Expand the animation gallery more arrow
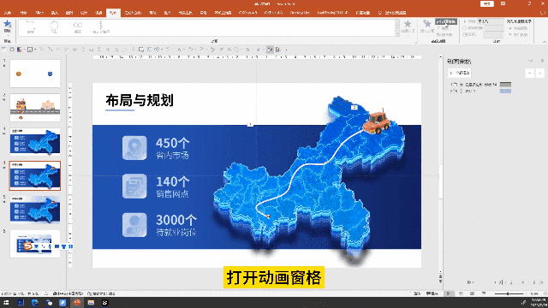The image size is (548, 308). pos(397,33)
